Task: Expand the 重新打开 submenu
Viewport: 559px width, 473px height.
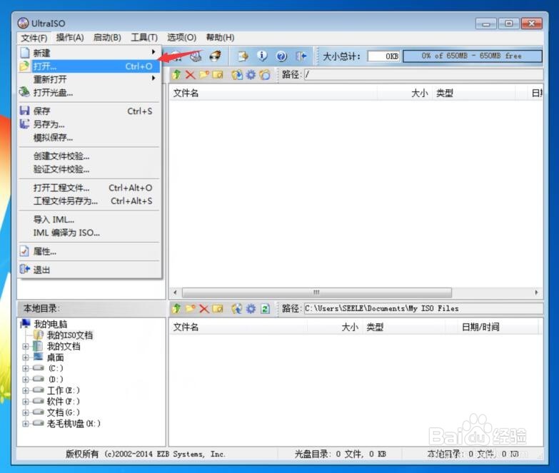Action: pos(89,79)
